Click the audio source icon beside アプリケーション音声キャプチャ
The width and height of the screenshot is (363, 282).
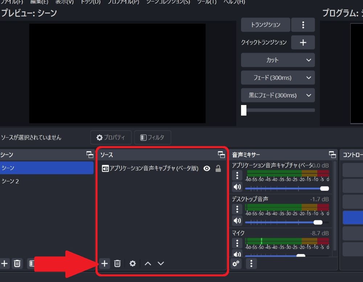coord(105,169)
